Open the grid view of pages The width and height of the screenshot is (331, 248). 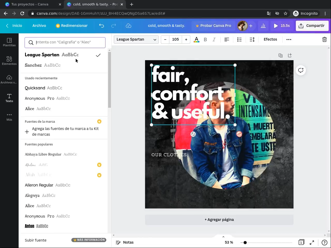(301, 242)
